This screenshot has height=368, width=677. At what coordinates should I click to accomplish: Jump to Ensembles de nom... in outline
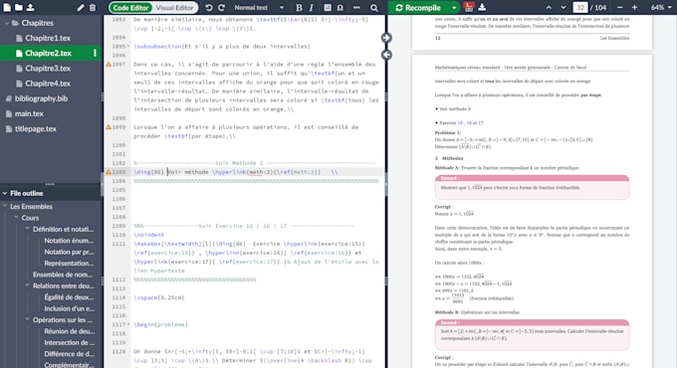click(63, 275)
